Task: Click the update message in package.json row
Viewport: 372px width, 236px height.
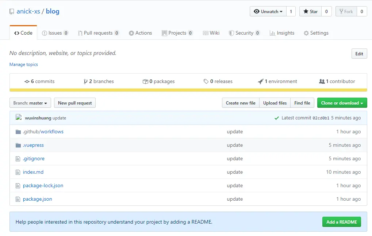Action: [235, 199]
